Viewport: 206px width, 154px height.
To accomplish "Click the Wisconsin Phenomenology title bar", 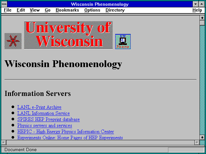I will pyautogui.click(x=100, y=4).
